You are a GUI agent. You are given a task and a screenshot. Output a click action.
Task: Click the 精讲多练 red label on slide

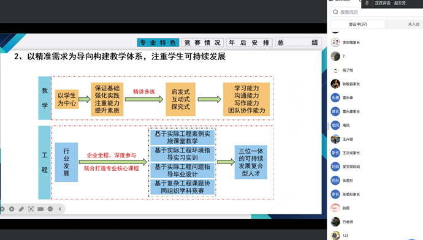[x=144, y=92]
